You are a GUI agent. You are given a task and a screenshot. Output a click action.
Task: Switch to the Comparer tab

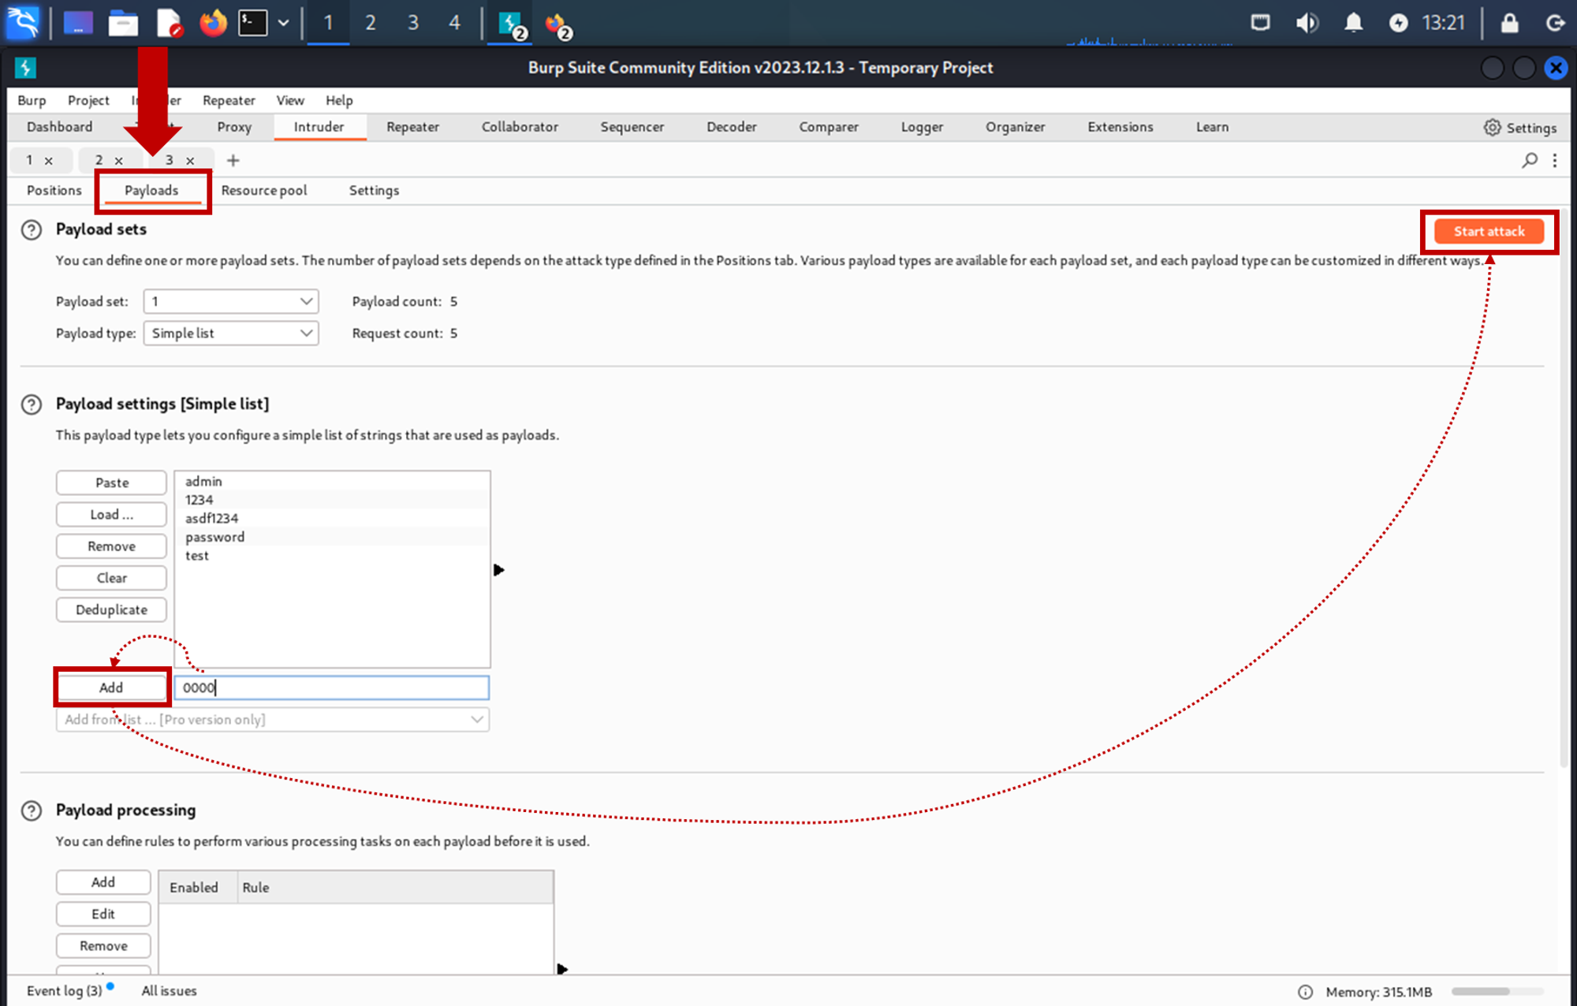tap(829, 127)
